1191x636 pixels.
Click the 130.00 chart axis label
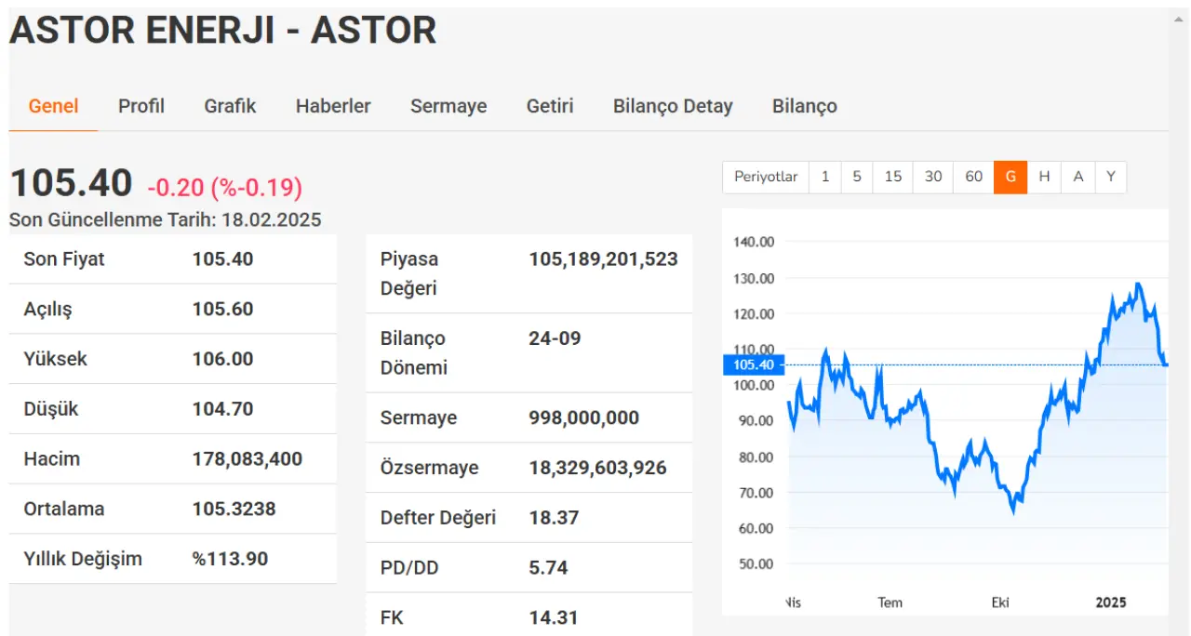pos(754,278)
